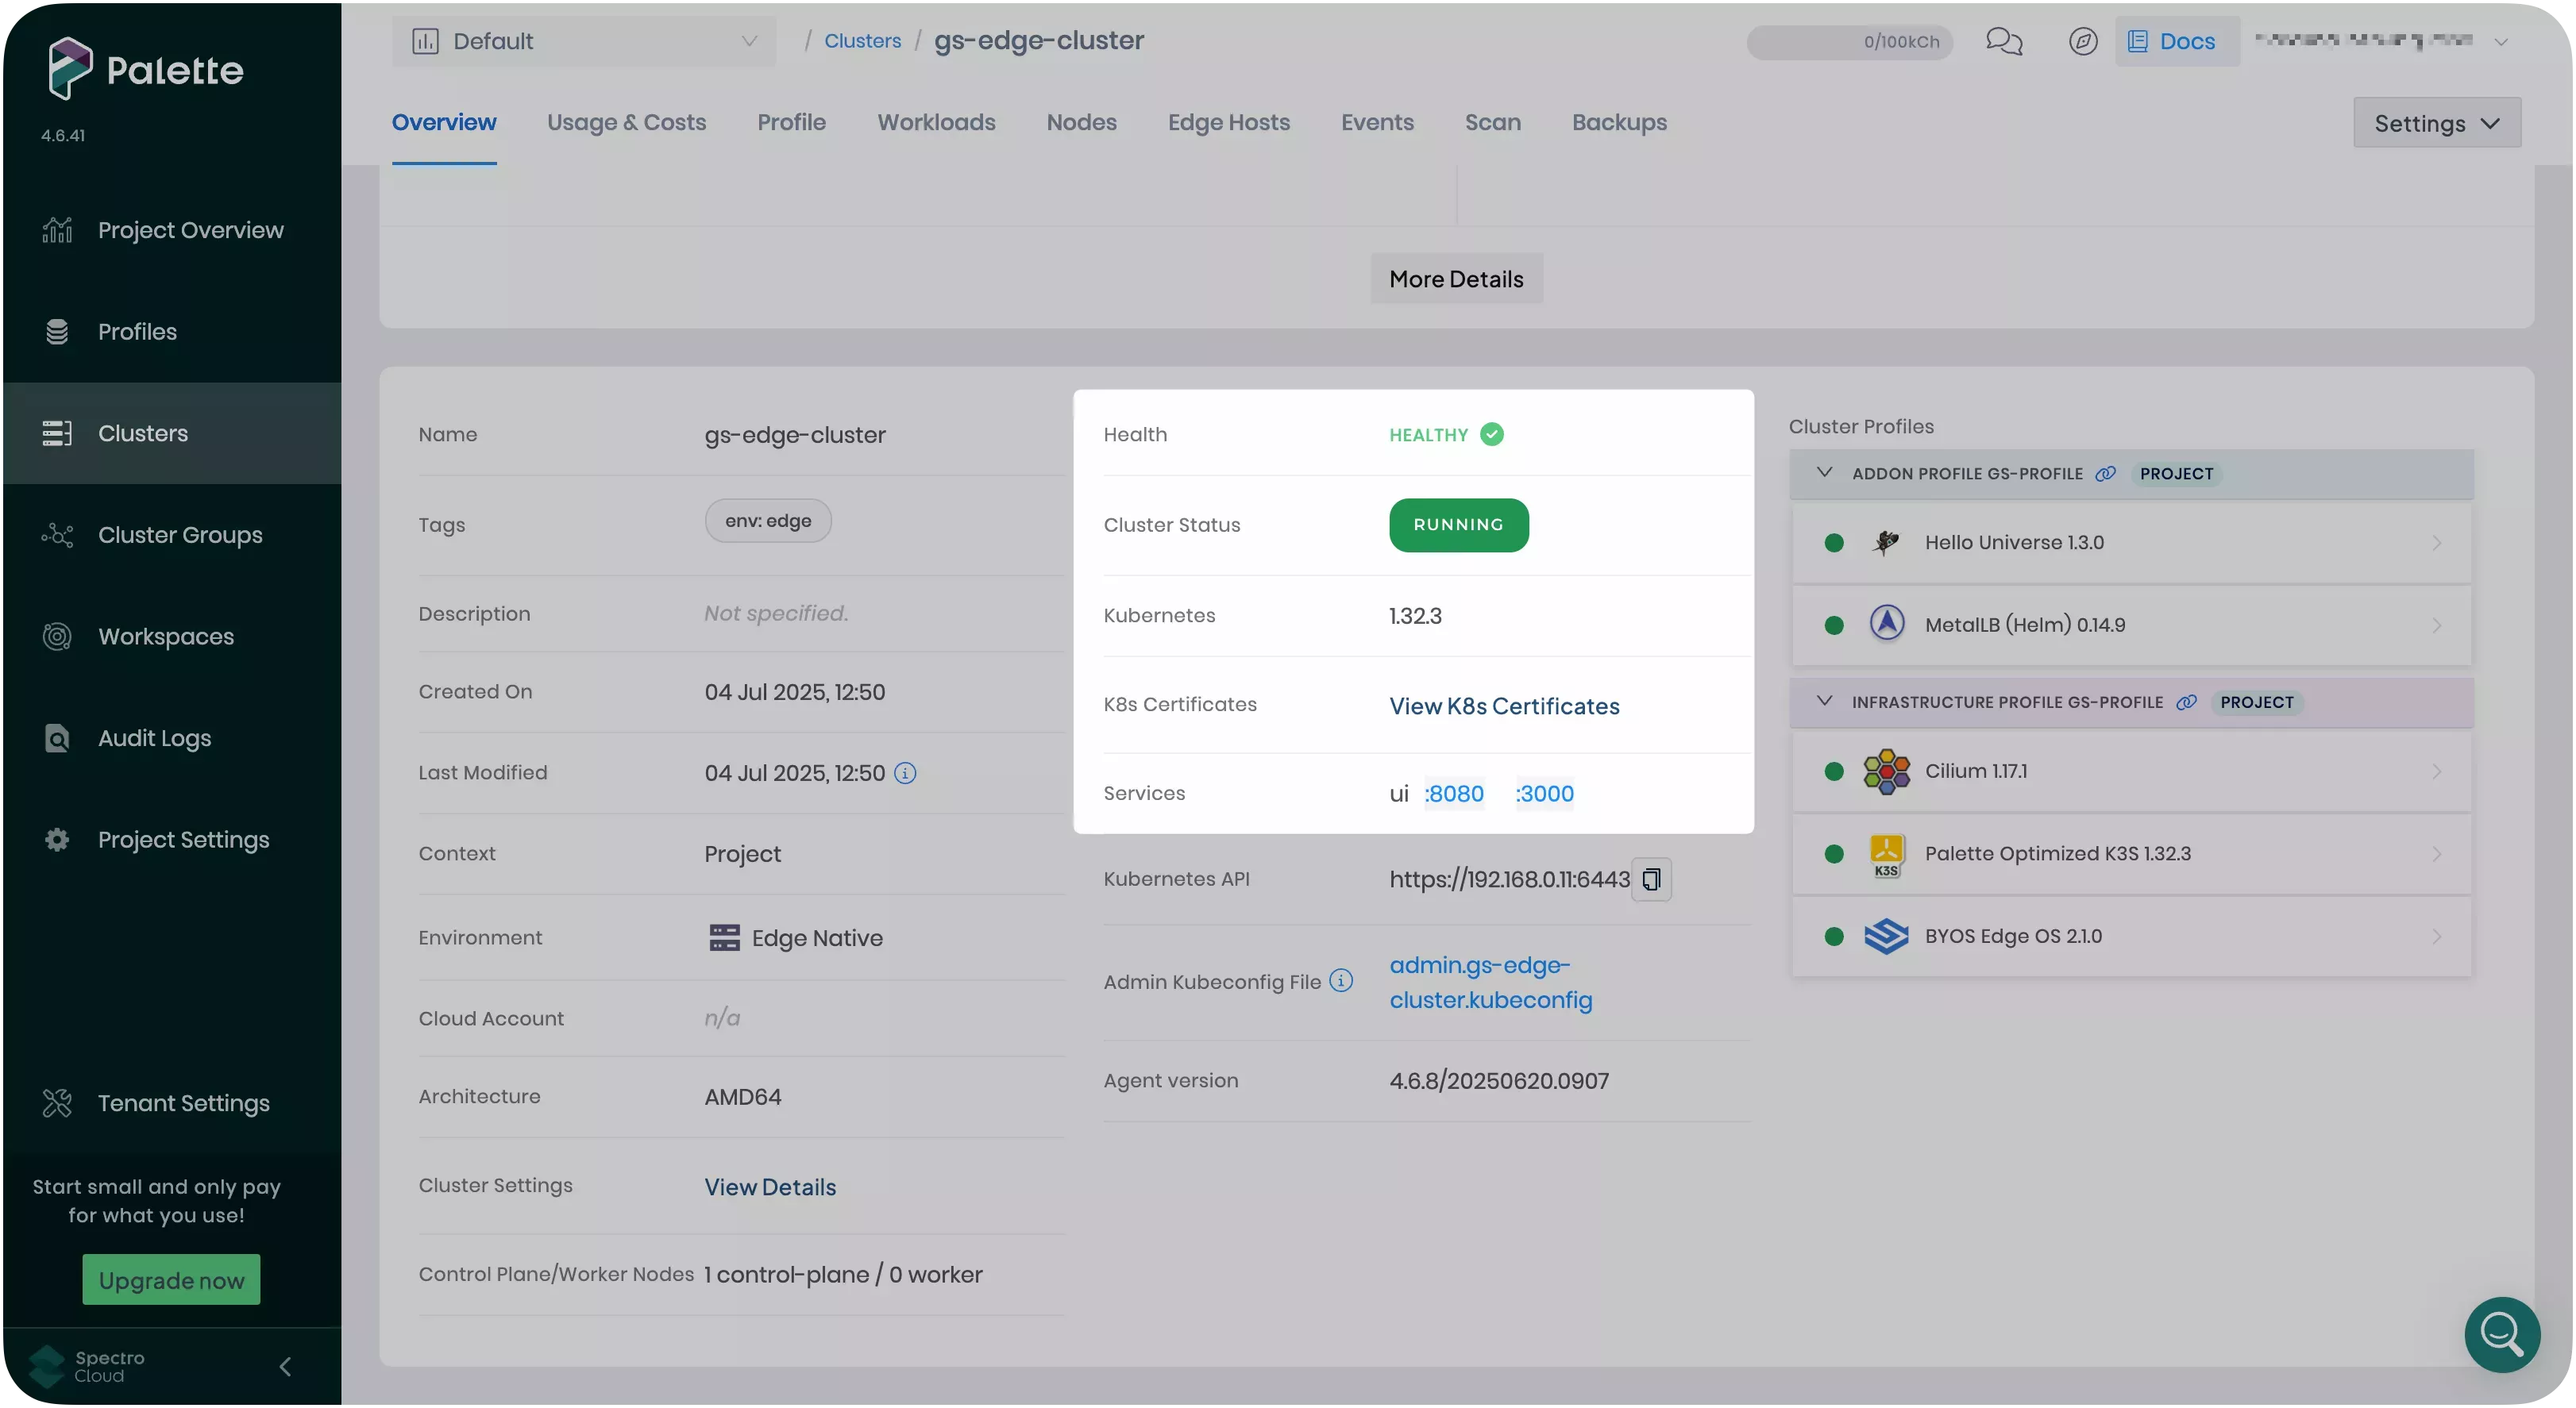
Task: Copy the Kubernetes API URL with the copy icon
Action: tap(1651, 879)
